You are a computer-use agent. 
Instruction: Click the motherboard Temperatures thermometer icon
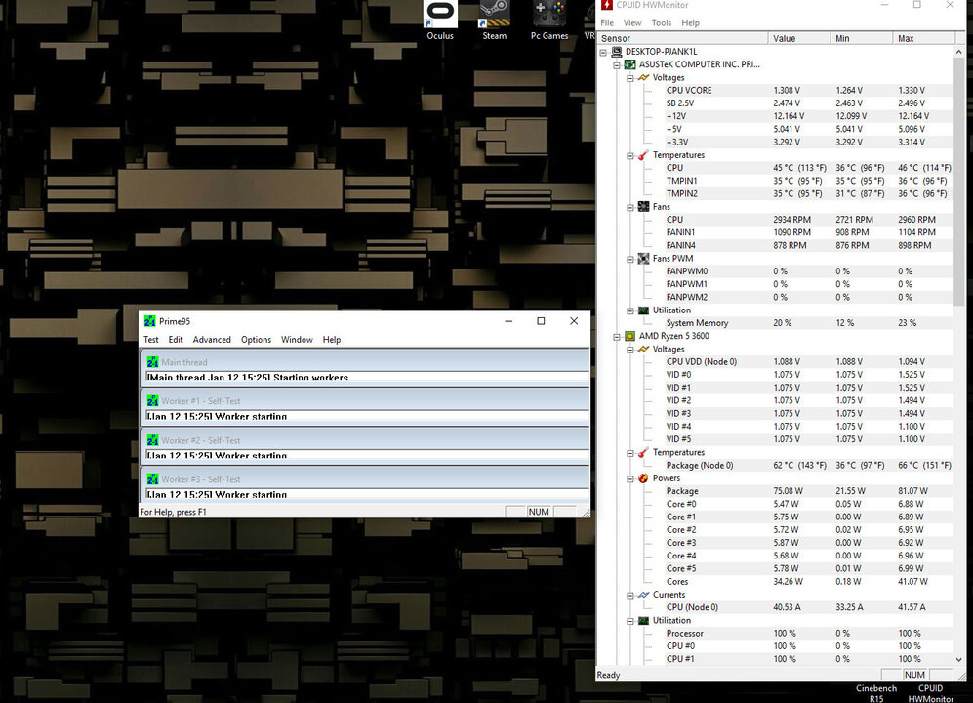(x=643, y=155)
